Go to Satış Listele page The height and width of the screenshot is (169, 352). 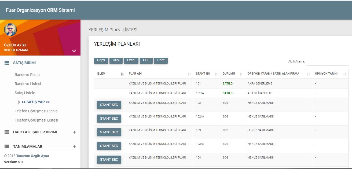[x=25, y=93]
